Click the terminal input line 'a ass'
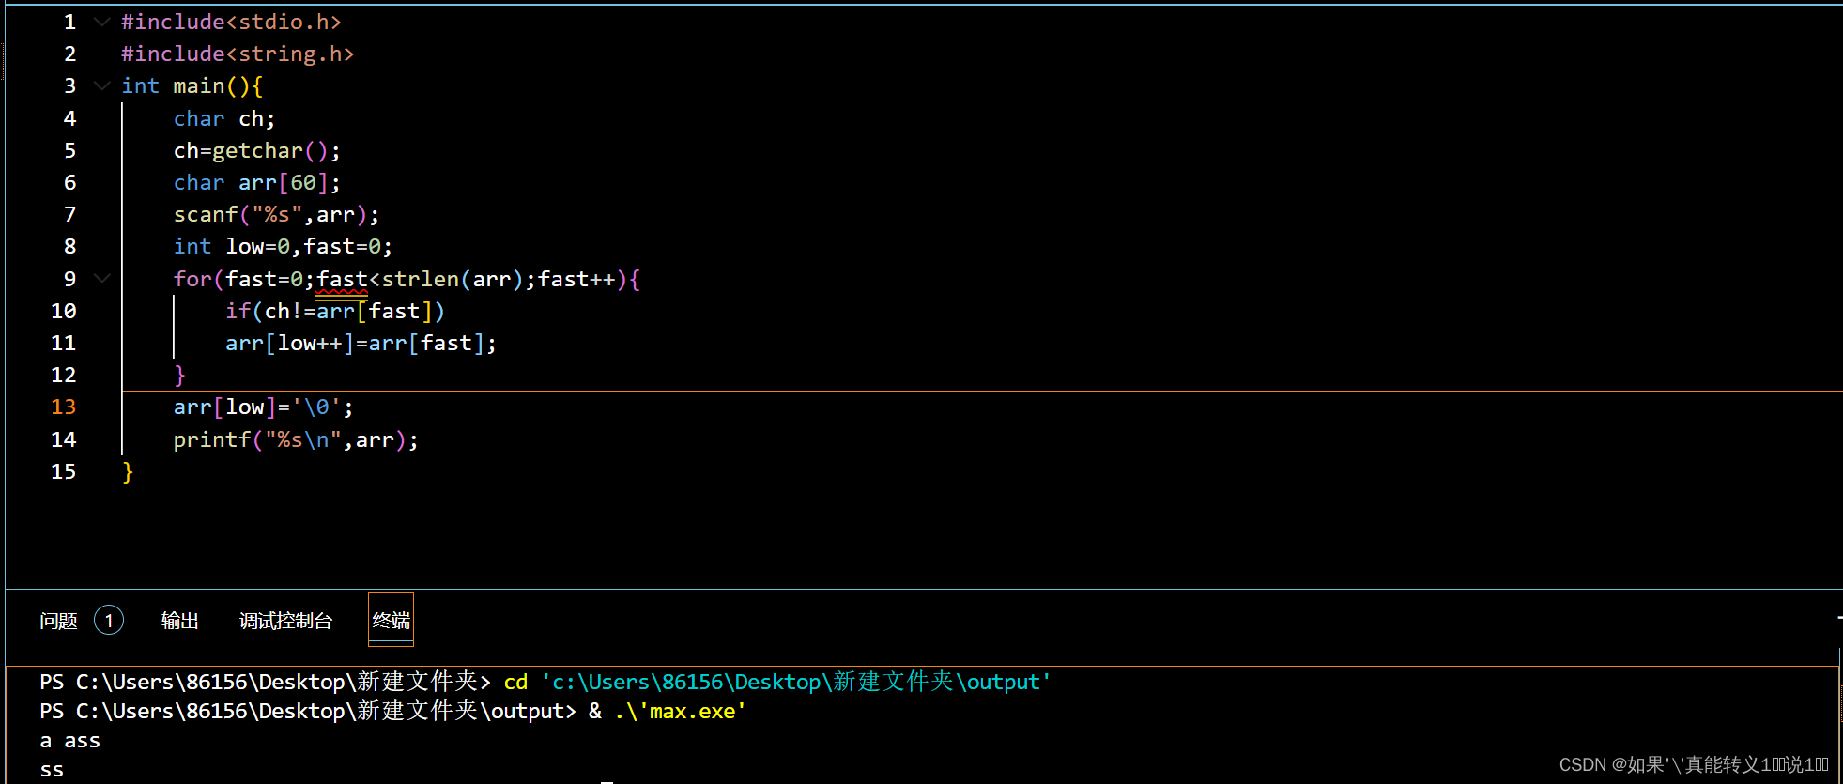This screenshot has height=784, width=1843. [69, 741]
